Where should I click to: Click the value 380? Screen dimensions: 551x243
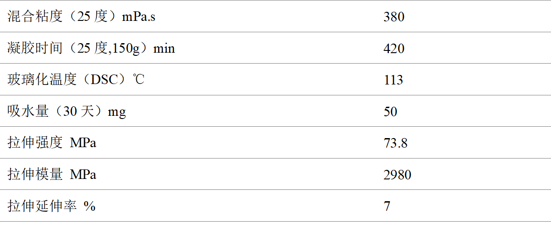click(393, 17)
